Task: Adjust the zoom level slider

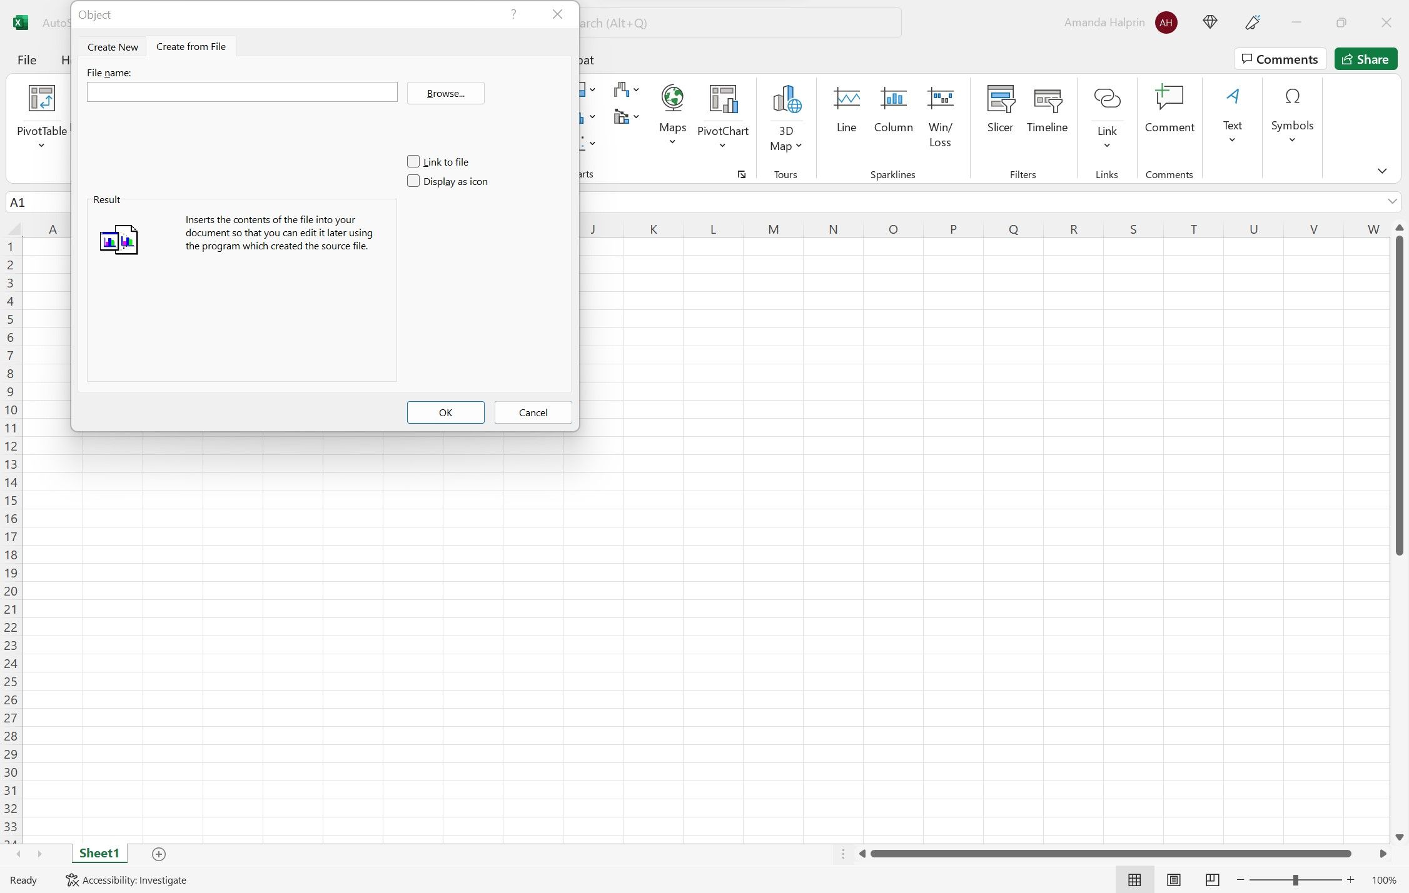Action: (1295, 880)
